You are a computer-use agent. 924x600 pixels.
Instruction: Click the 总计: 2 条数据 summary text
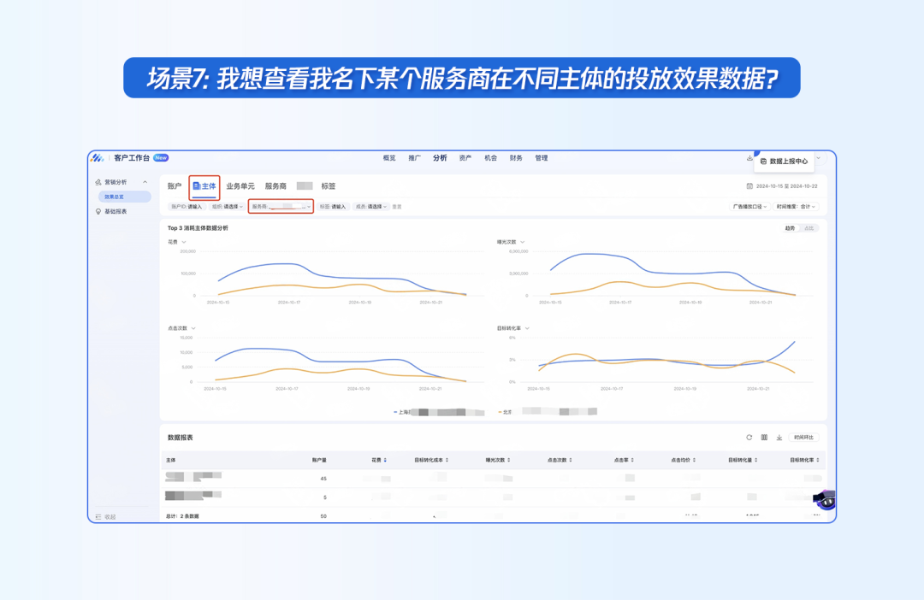(183, 516)
